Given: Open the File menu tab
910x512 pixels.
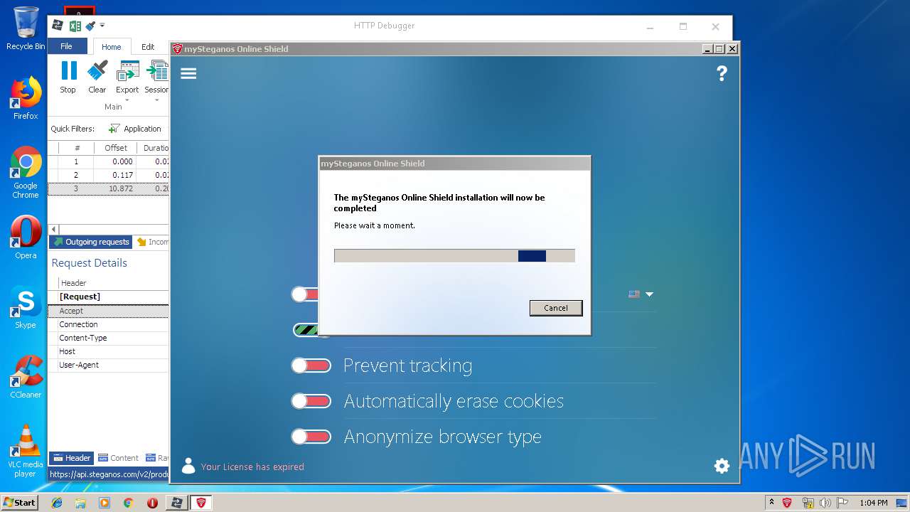Looking at the screenshot, I should (x=67, y=46).
